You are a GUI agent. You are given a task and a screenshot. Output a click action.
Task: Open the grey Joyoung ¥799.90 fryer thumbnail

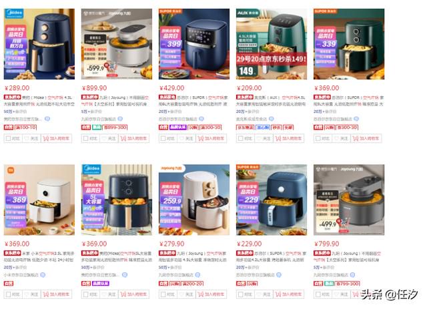click(349, 200)
